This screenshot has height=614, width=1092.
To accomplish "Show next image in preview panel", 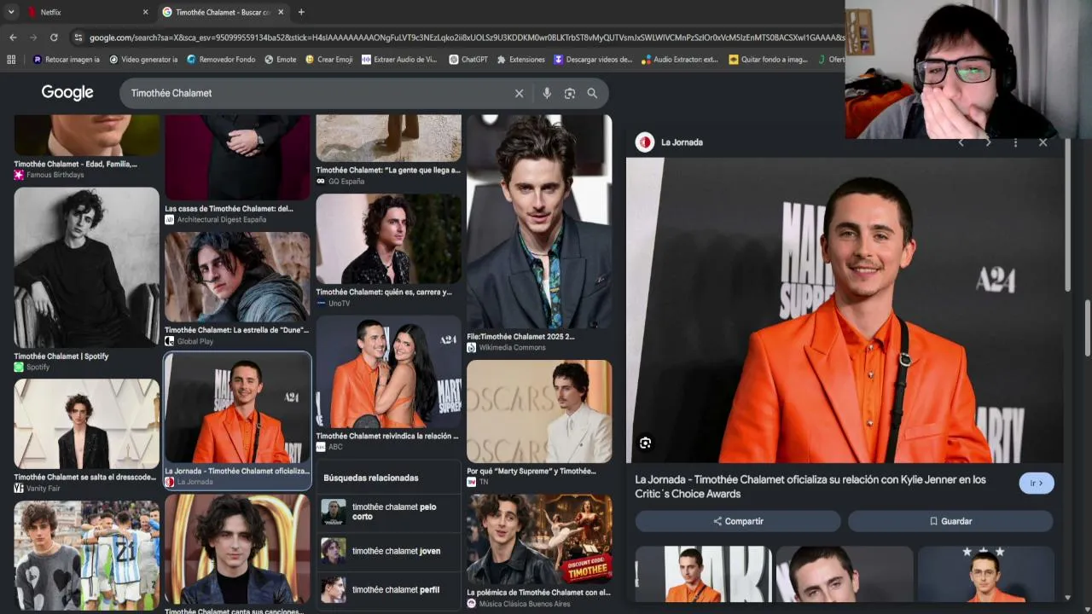I will [x=989, y=142].
